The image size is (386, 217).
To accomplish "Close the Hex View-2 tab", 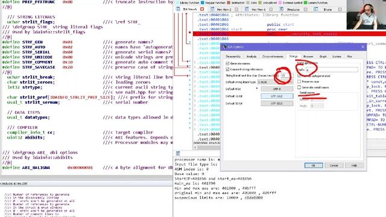I will (x=236, y=10).
